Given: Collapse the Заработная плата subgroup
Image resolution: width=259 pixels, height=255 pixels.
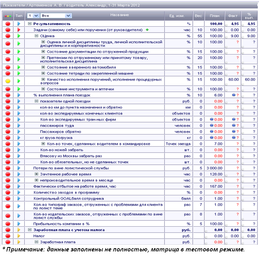Looking at the screenshot, I should coord(36,242).
